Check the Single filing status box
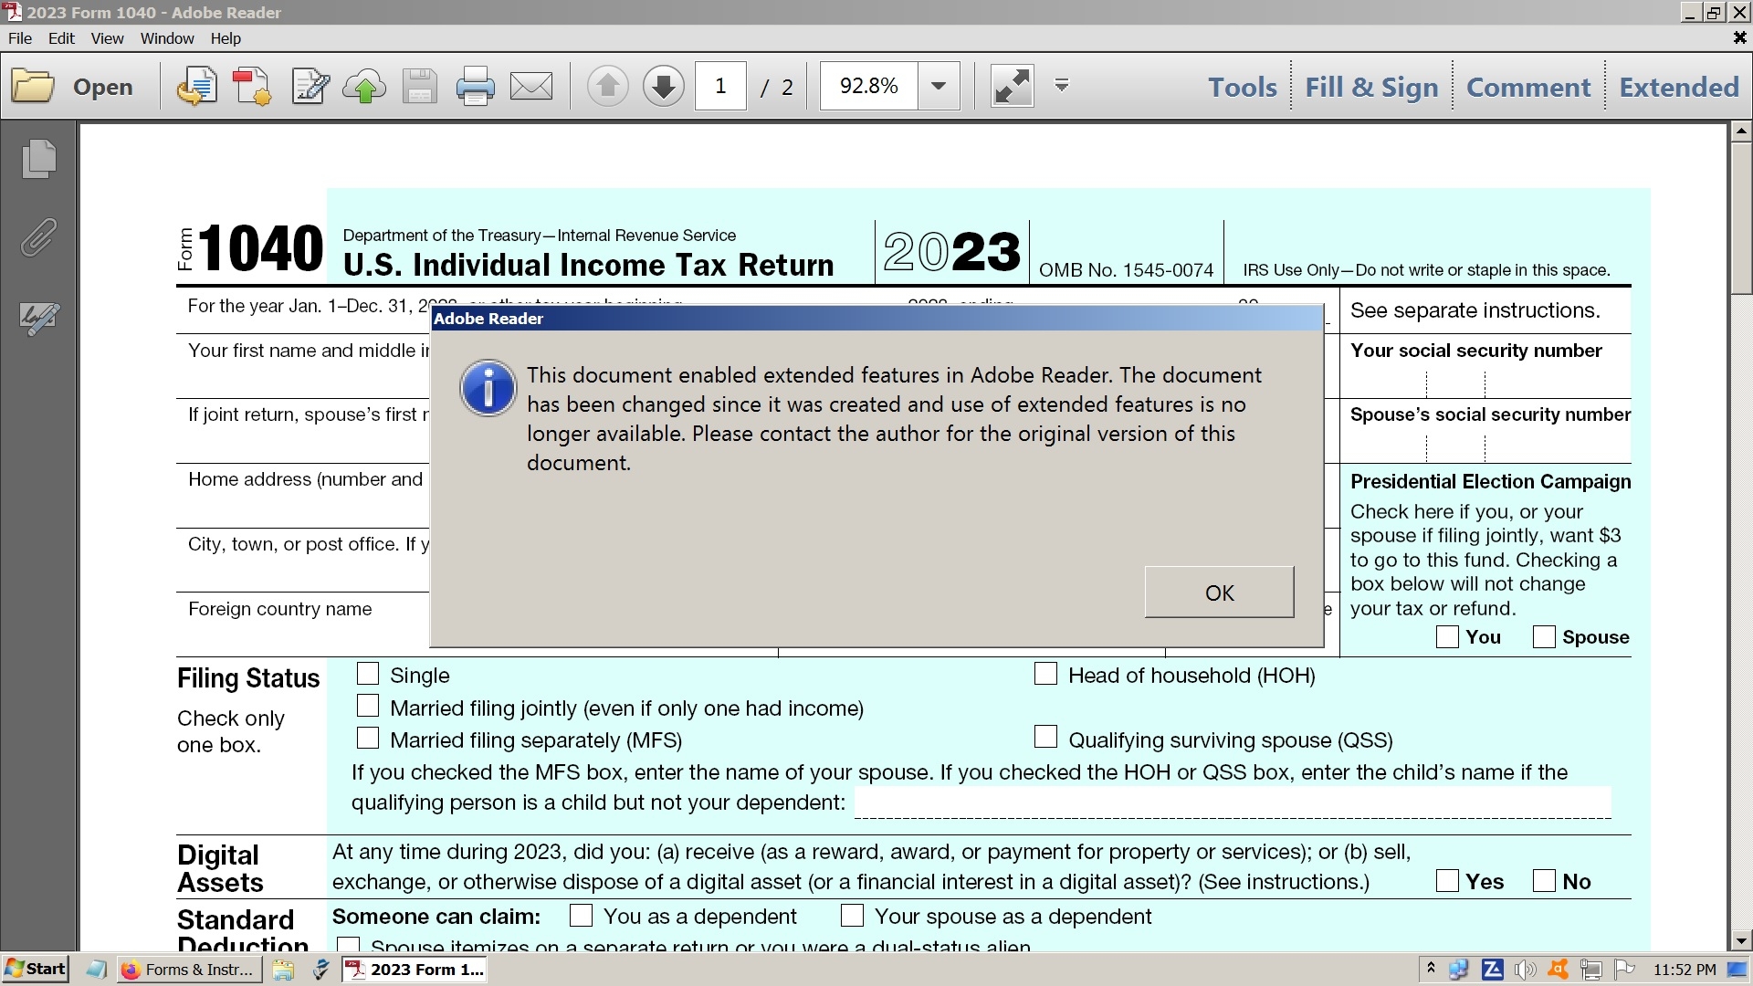The width and height of the screenshot is (1753, 986). click(x=368, y=674)
